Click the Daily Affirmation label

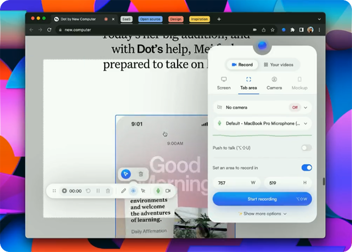point(149,231)
